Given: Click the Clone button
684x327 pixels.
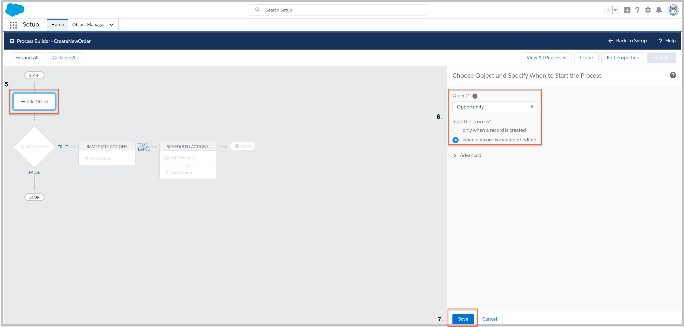Looking at the screenshot, I should pyautogui.click(x=586, y=58).
